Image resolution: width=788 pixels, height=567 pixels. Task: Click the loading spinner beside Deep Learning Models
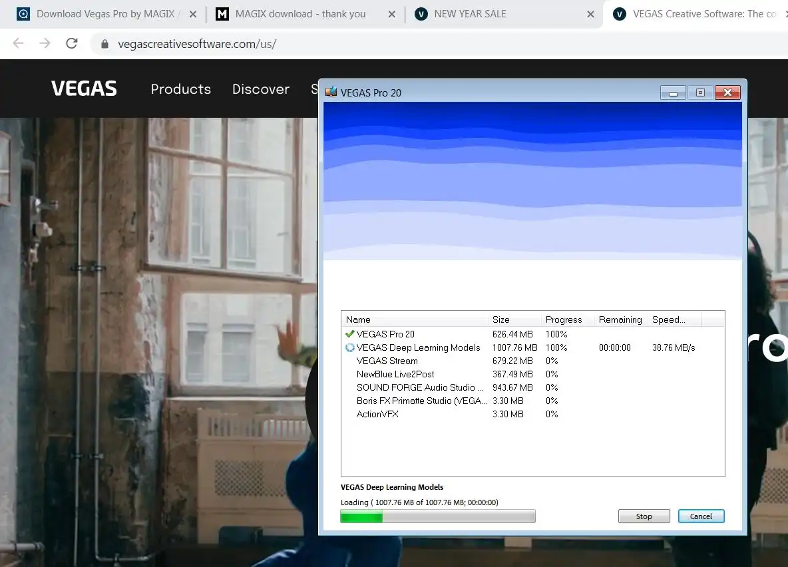[x=350, y=347]
